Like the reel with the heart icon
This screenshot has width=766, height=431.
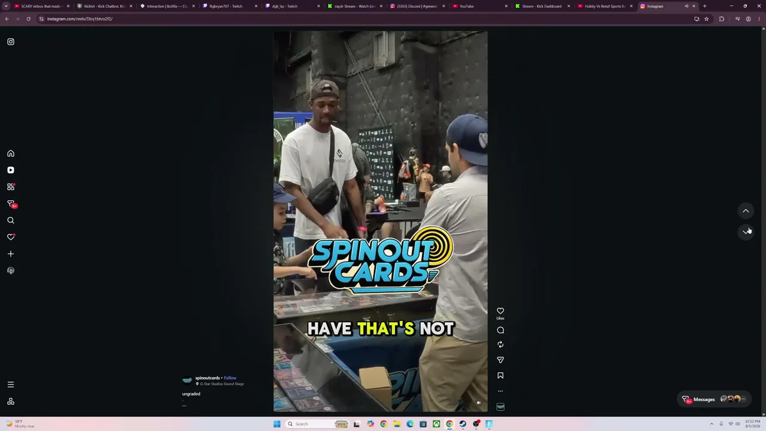tap(500, 311)
